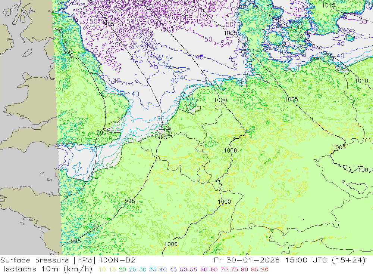
Task: Click the 1010 isobar label over Denmark's islands
Action: (303, 37)
